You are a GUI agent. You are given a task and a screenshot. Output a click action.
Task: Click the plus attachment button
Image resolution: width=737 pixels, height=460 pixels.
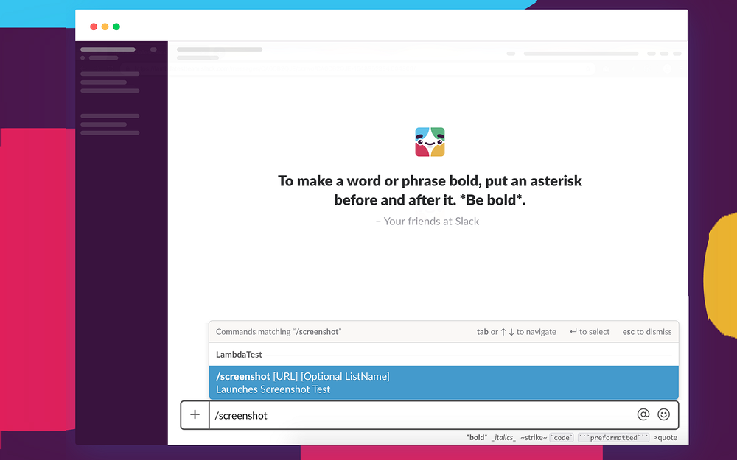195,415
